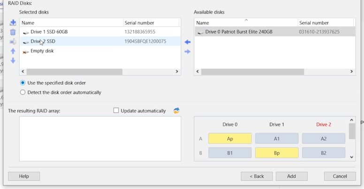
Task: Click the trash delete disk icon
Action: 13,32
